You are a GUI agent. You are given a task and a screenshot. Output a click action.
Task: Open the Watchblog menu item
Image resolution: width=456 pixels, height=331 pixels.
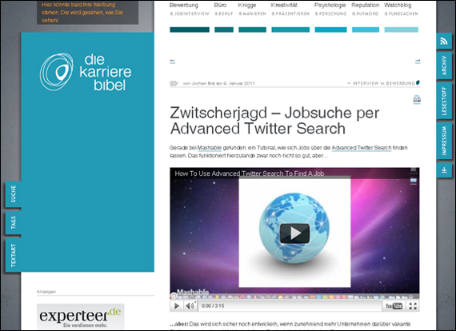tap(398, 6)
